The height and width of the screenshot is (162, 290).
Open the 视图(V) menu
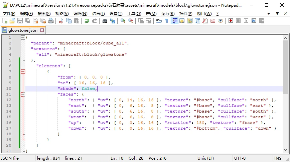click(x=62, y=13)
